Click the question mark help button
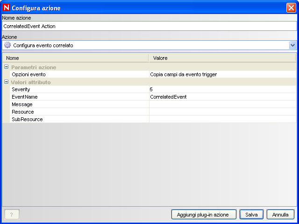The height and width of the screenshot is (224, 299). coord(12,215)
